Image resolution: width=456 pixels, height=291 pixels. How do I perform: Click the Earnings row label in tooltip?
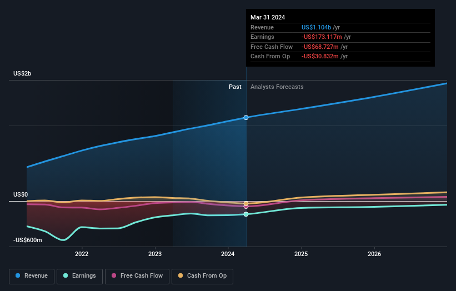click(262, 37)
